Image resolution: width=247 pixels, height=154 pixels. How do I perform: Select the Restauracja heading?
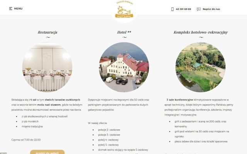(x=47, y=32)
